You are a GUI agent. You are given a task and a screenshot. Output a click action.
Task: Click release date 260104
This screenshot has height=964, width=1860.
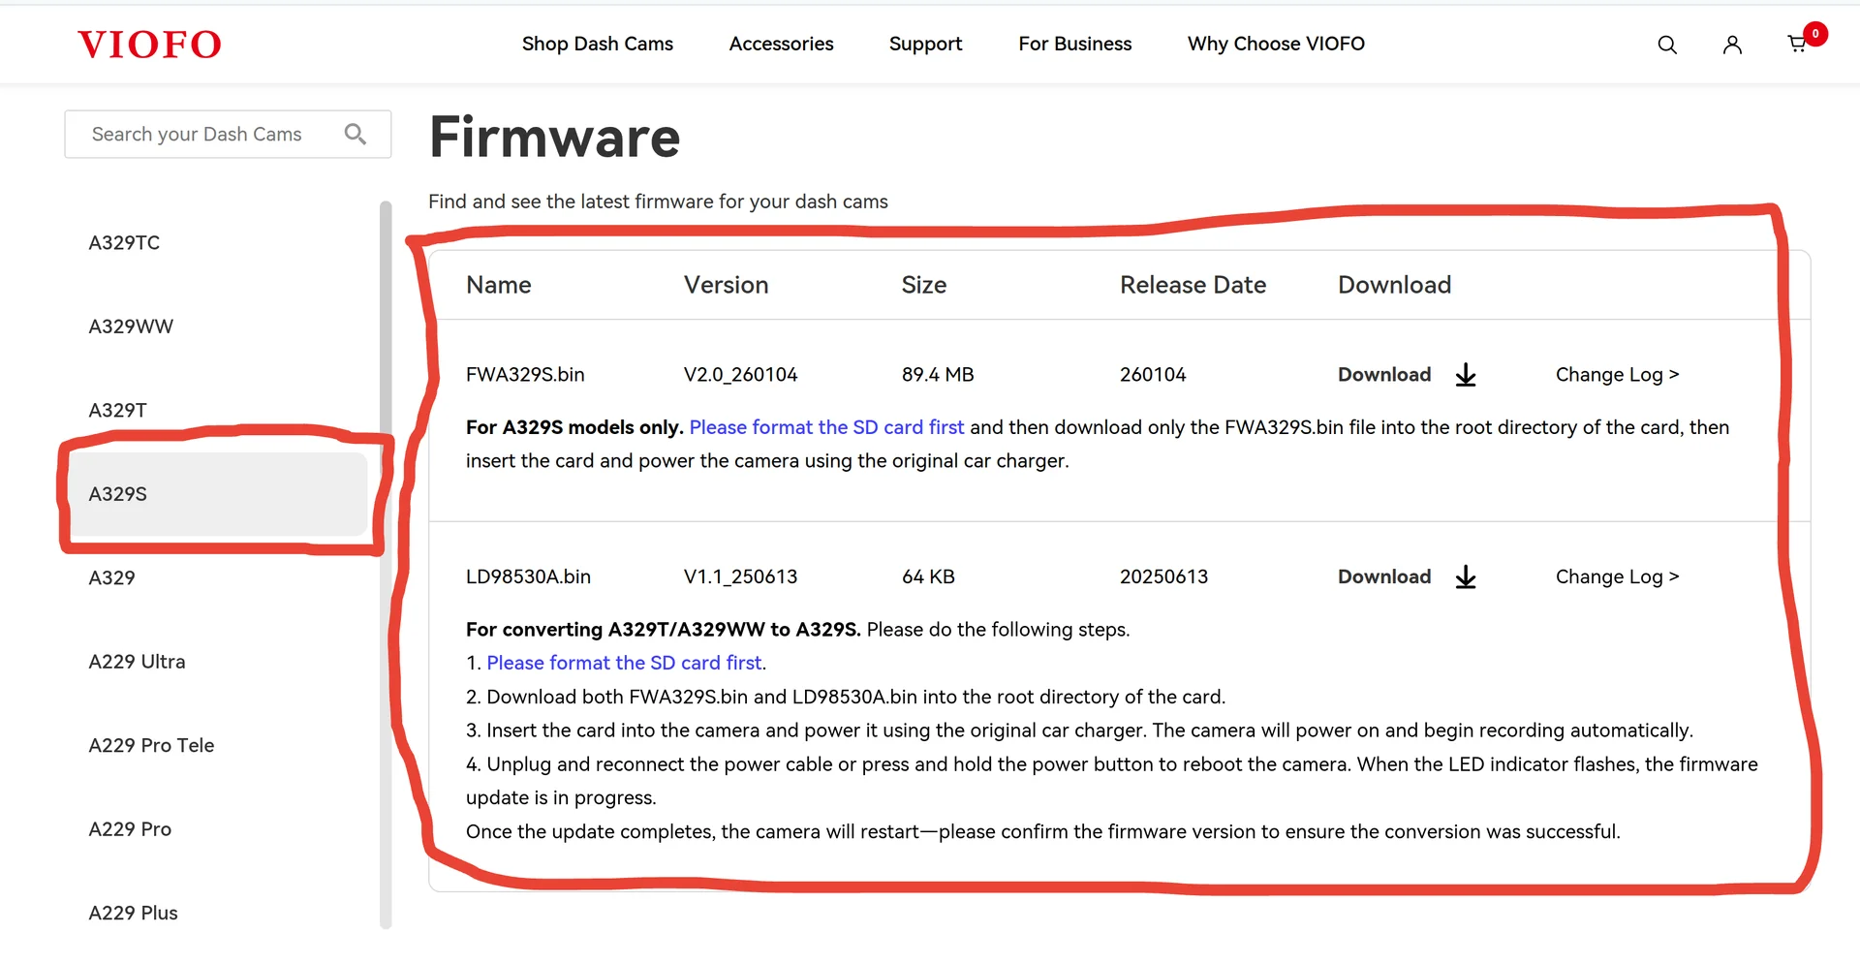point(1153,375)
